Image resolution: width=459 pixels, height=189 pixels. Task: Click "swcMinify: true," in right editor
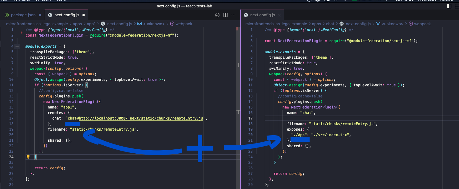(x=286, y=69)
